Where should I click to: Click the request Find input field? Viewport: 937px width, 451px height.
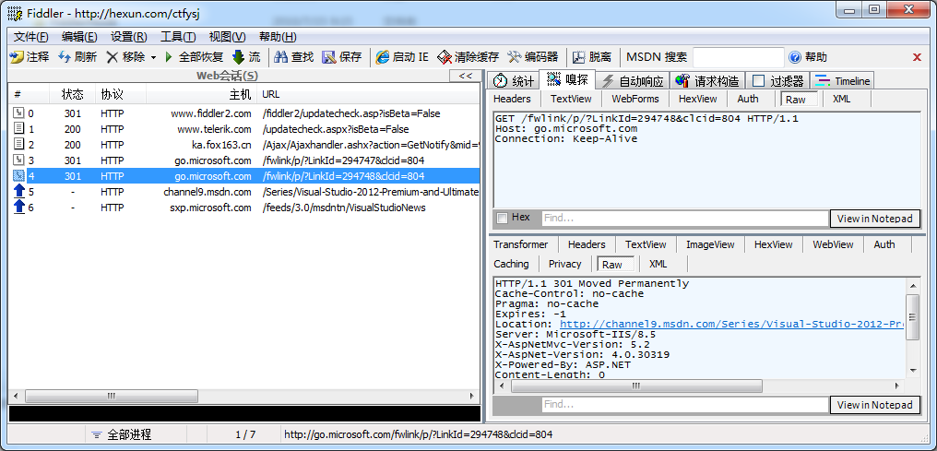[685, 219]
